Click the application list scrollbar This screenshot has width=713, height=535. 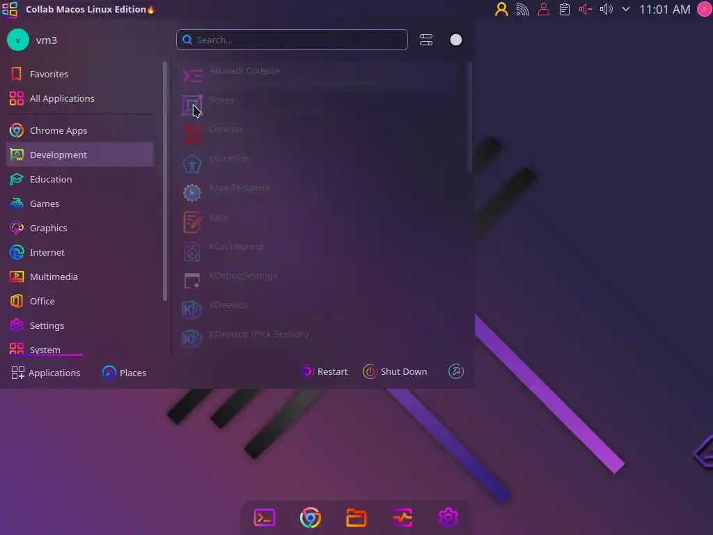[469, 116]
